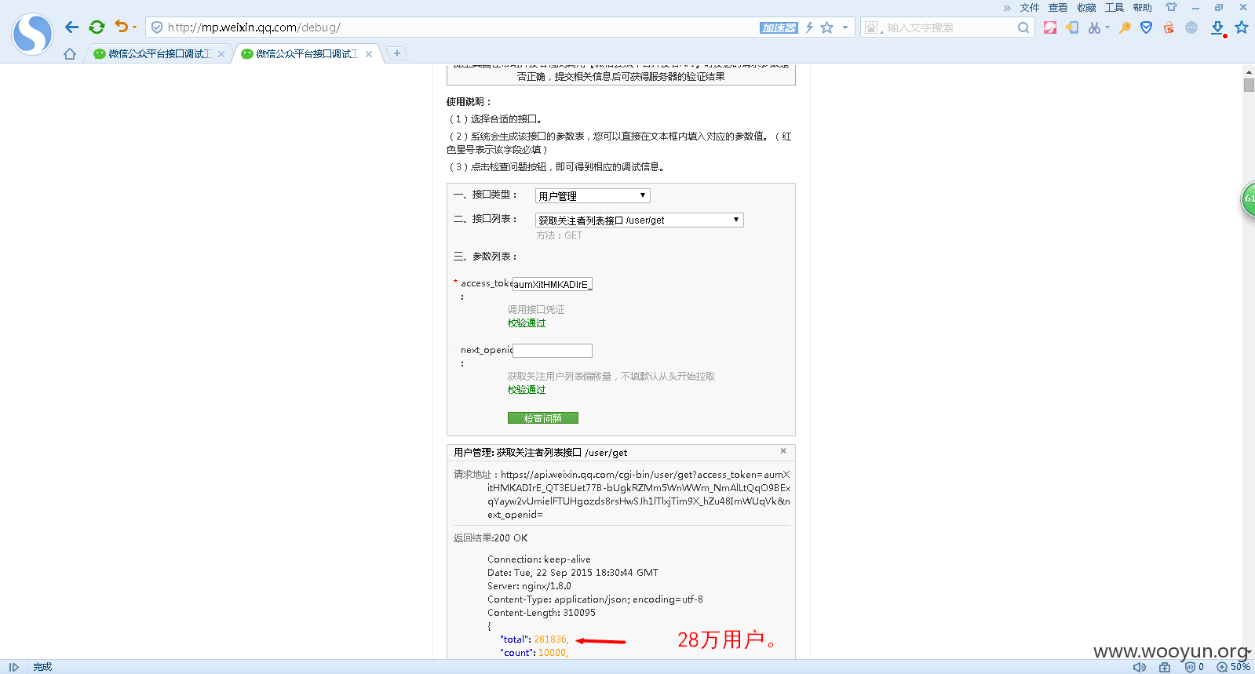
Task: Open the 帮助 menu
Action: pyautogui.click(x=1143, y=8)
